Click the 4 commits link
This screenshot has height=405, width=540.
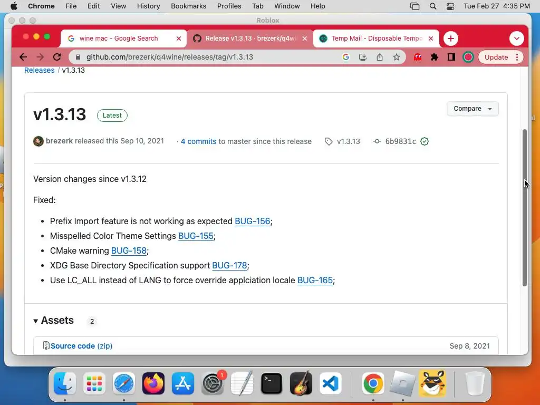198,141
